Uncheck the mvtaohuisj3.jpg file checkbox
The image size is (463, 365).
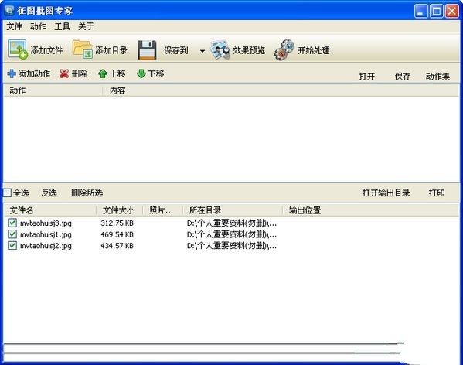click(12, 223)
